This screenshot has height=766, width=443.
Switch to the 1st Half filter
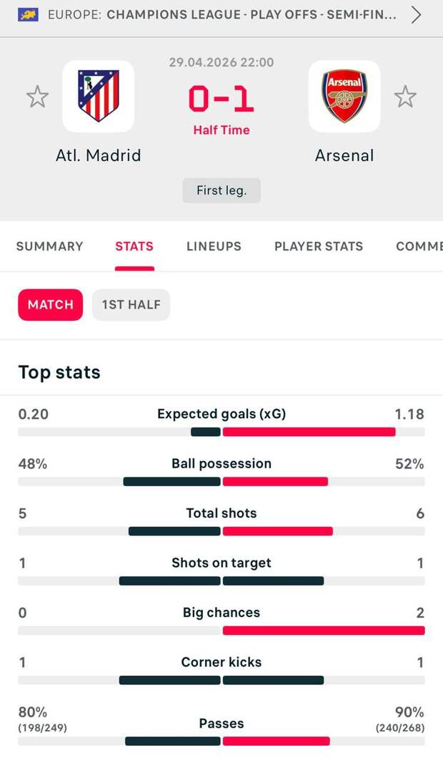(131, 305)
